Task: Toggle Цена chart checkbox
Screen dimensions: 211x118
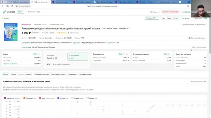Action: [40, 98]
